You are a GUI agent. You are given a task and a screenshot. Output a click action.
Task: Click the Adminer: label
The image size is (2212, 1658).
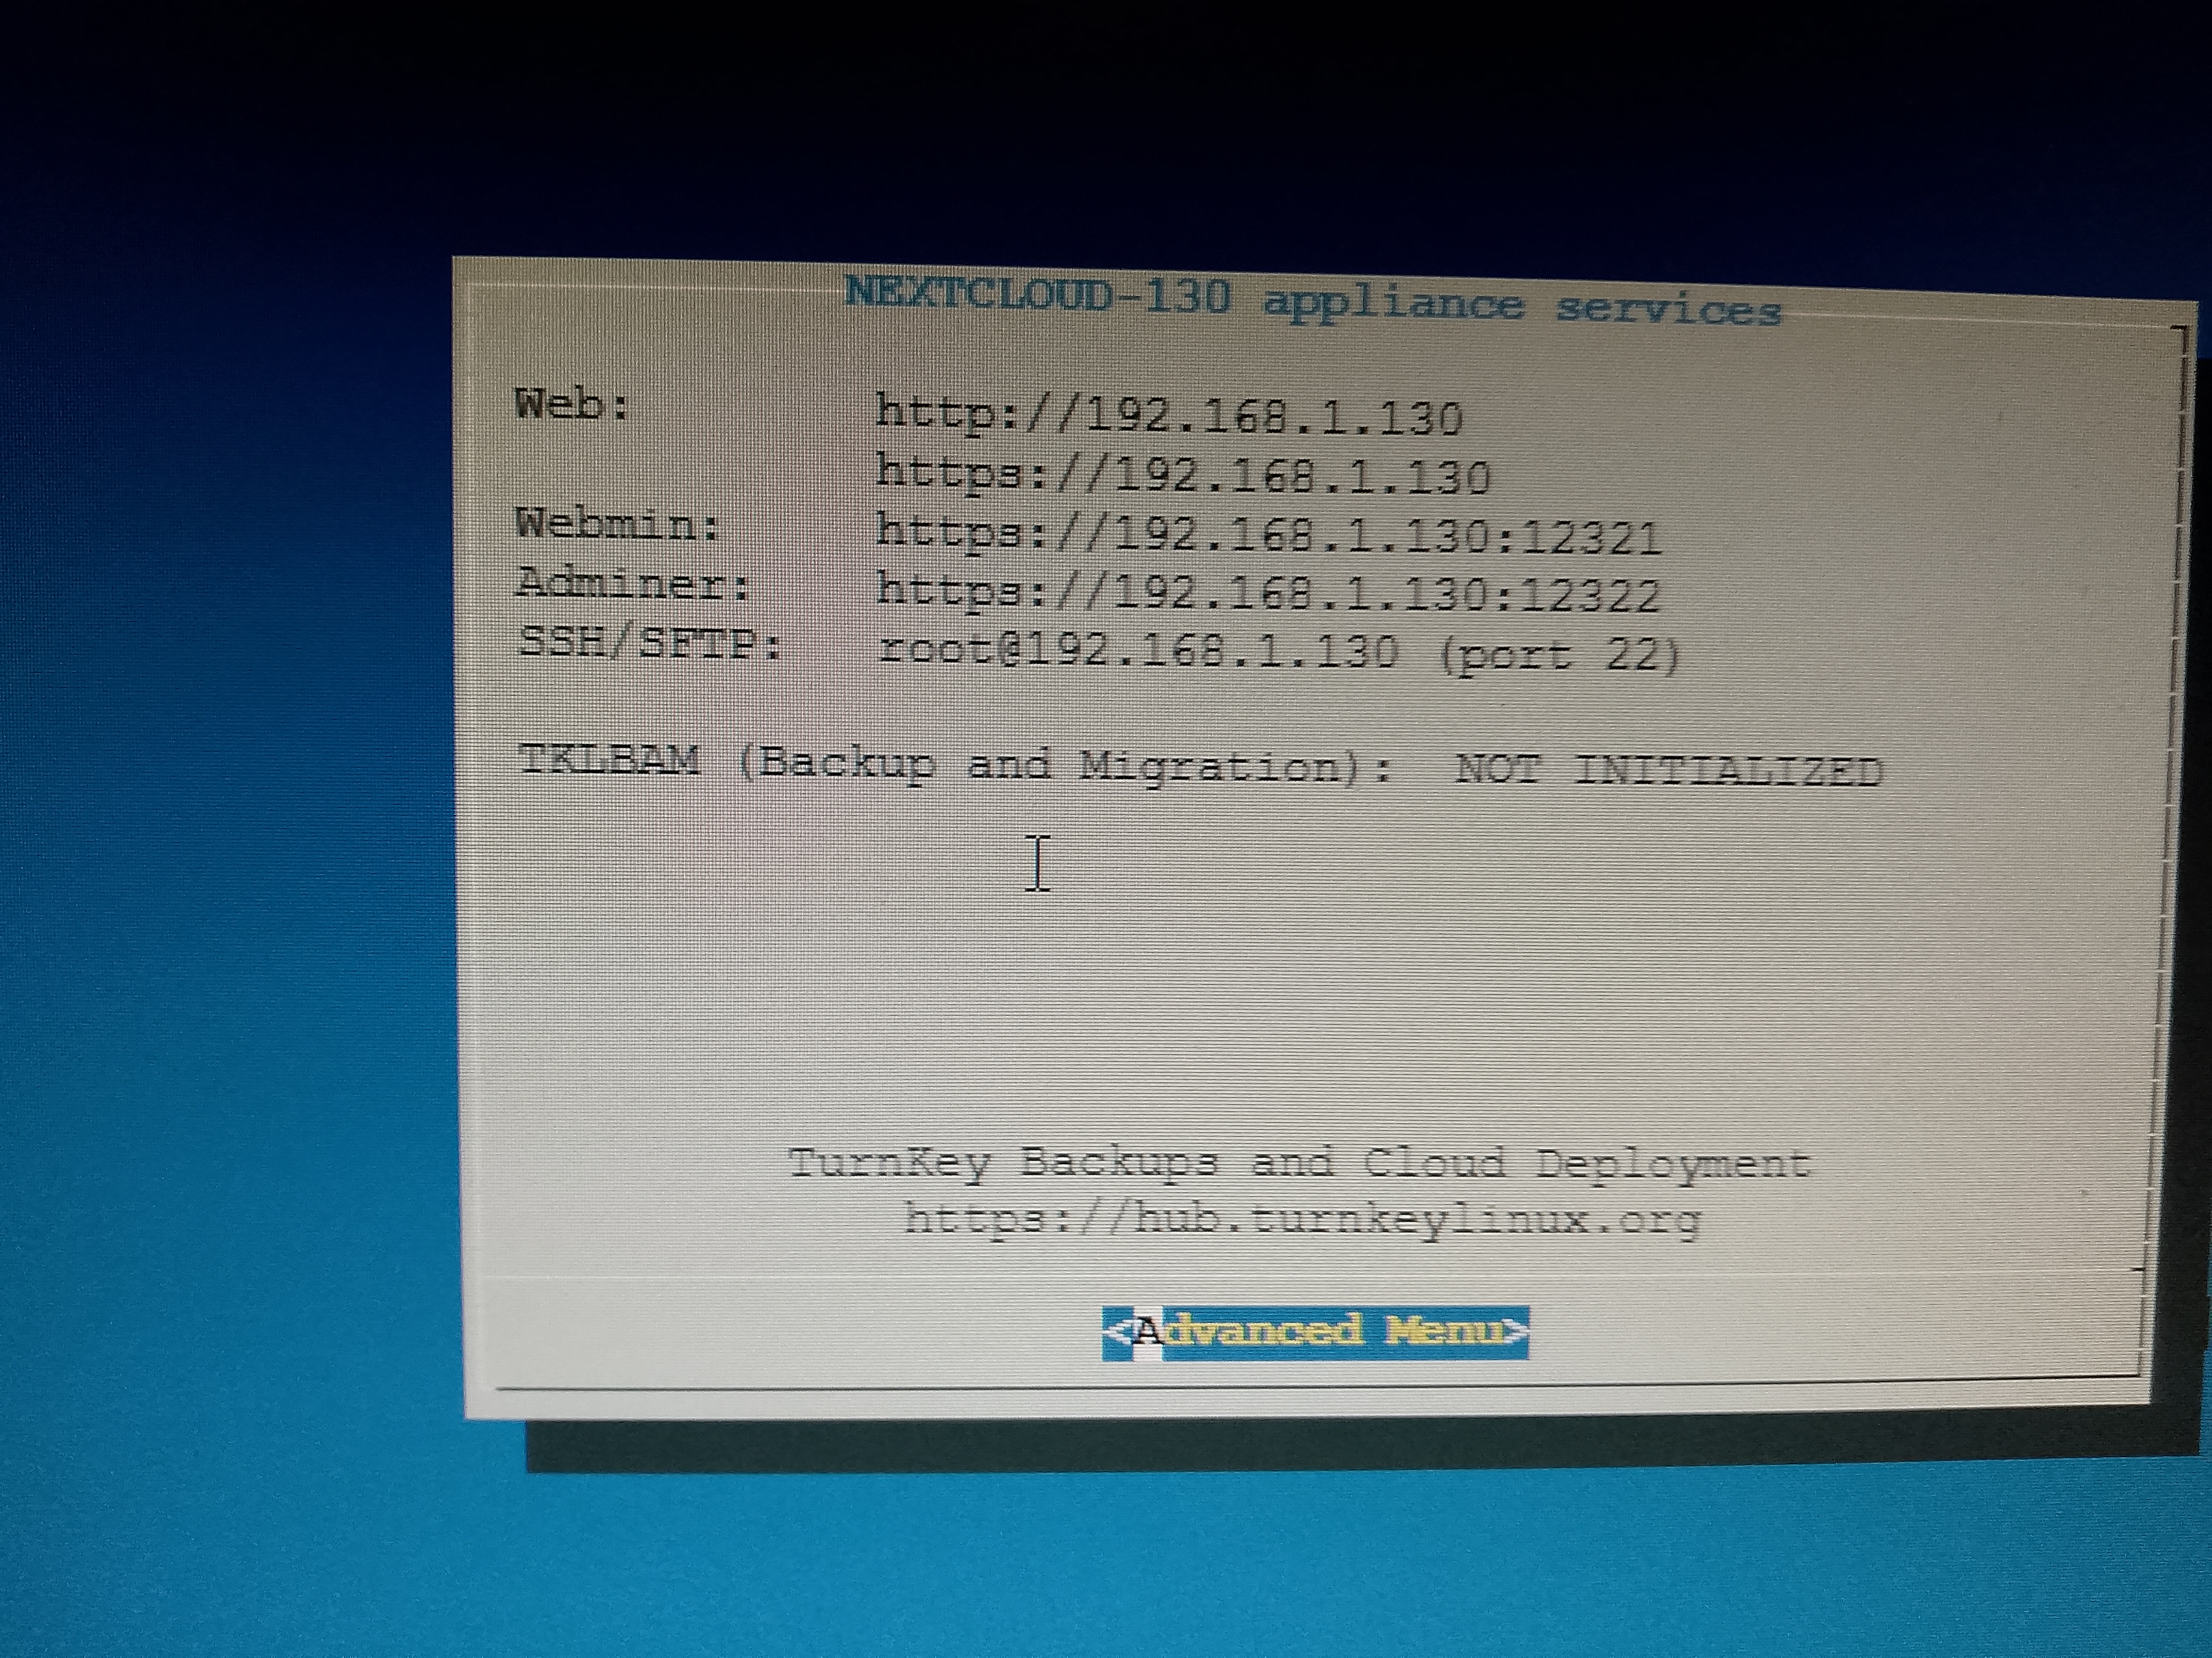pyautogui.click(x=632, y=583)
